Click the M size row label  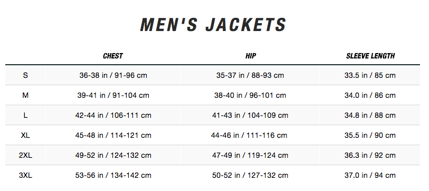click(25, 96)
